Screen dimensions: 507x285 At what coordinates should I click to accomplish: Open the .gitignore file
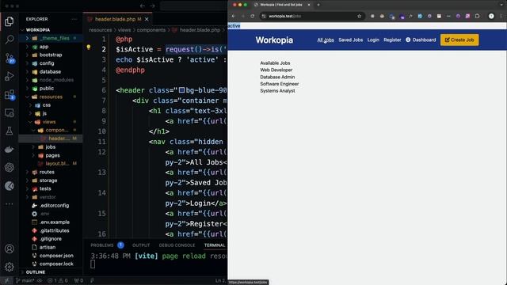coord(51,239)
